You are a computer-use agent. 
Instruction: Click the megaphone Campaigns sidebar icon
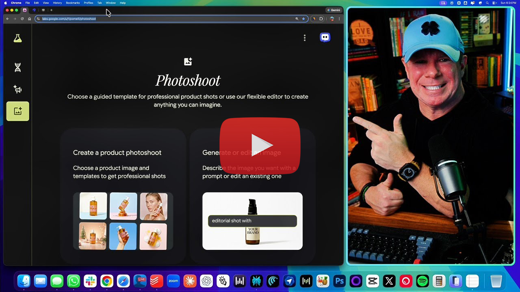click(x=17, y=89)
